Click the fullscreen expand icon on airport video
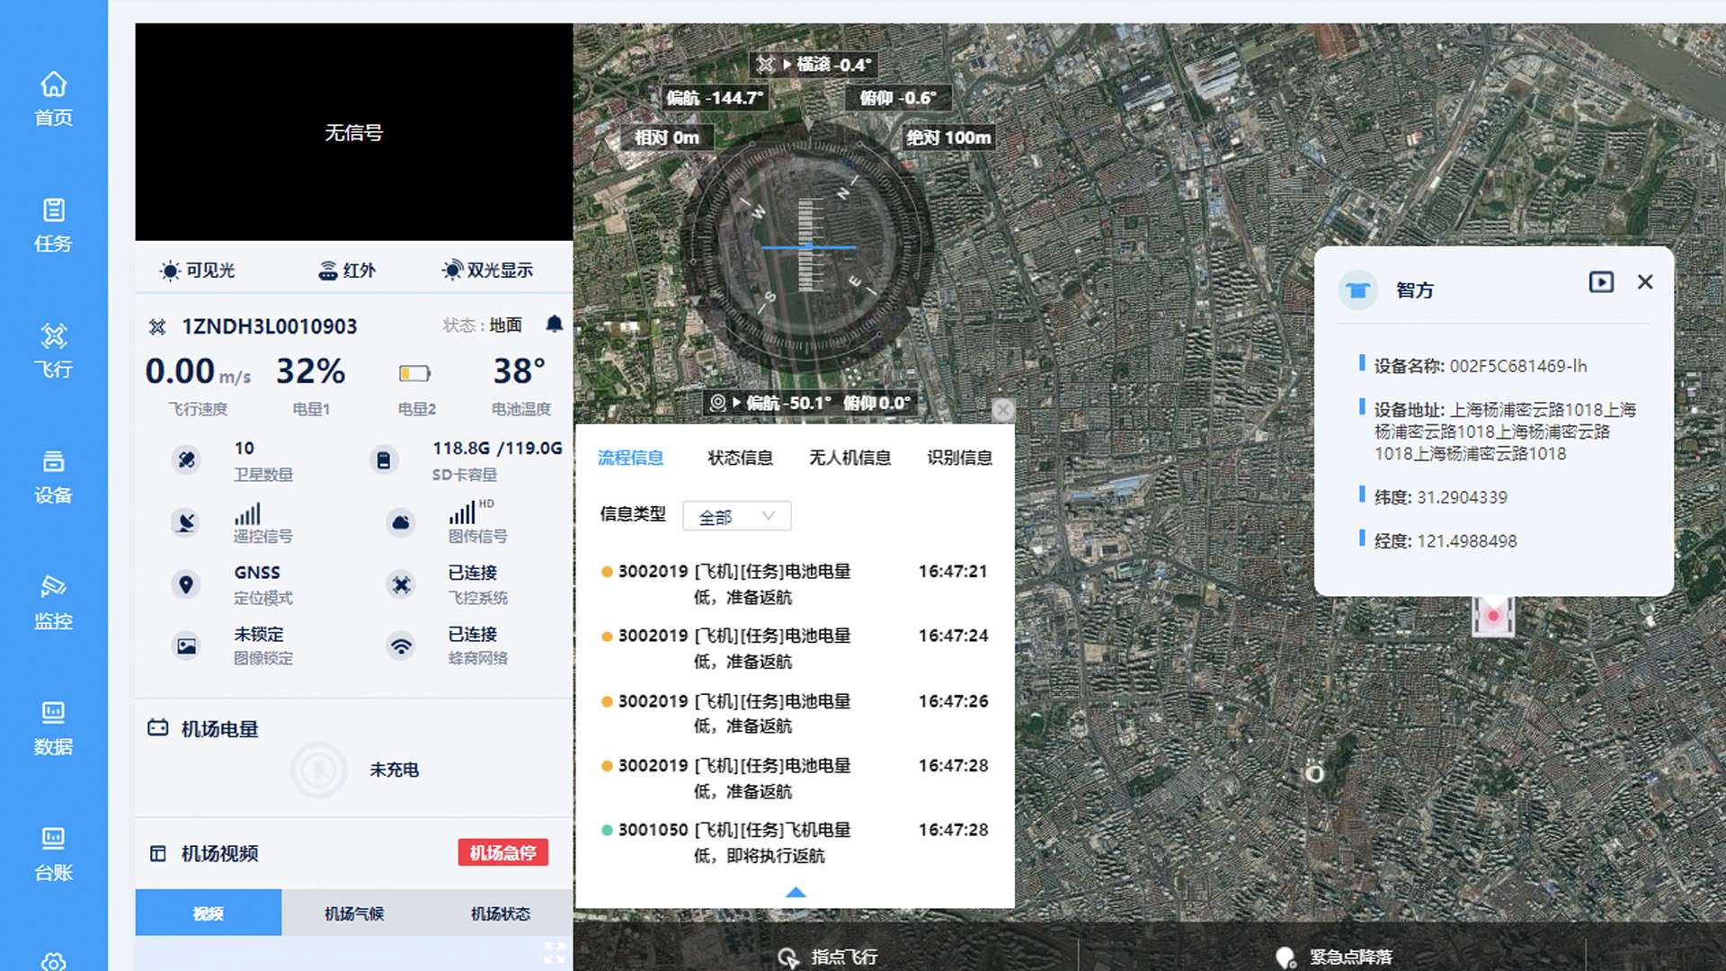The image size is (1726, 971). pyautogui.click(x=555, y=953)
